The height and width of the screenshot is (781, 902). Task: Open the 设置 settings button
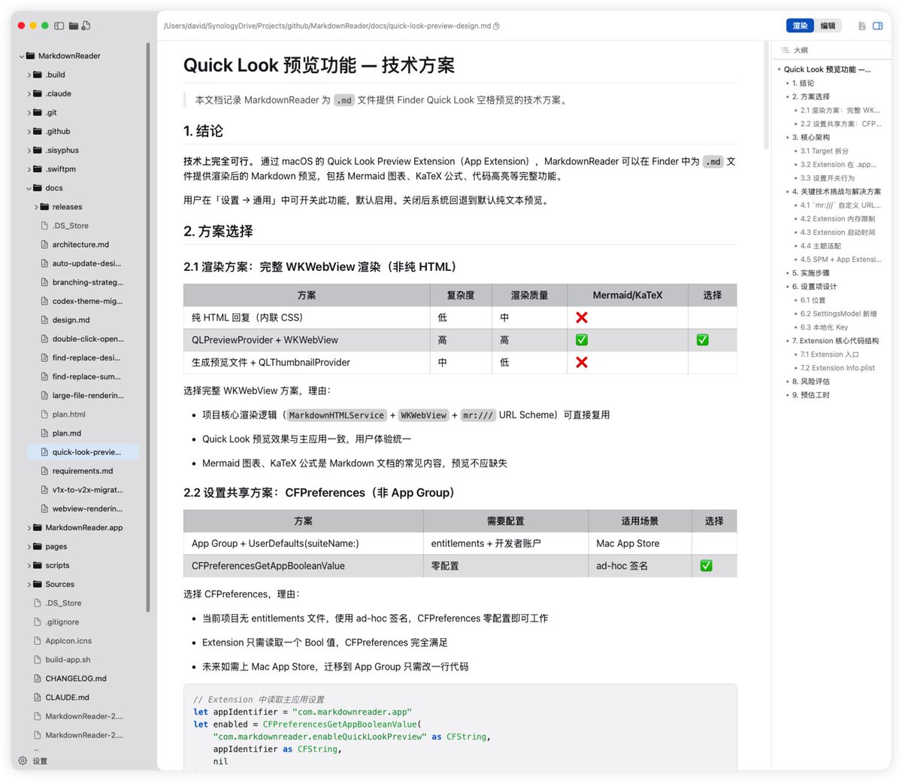33,761
